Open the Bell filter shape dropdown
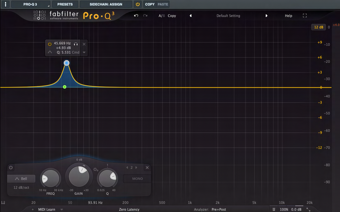The image size is (340, 212). tap(21, 179)
